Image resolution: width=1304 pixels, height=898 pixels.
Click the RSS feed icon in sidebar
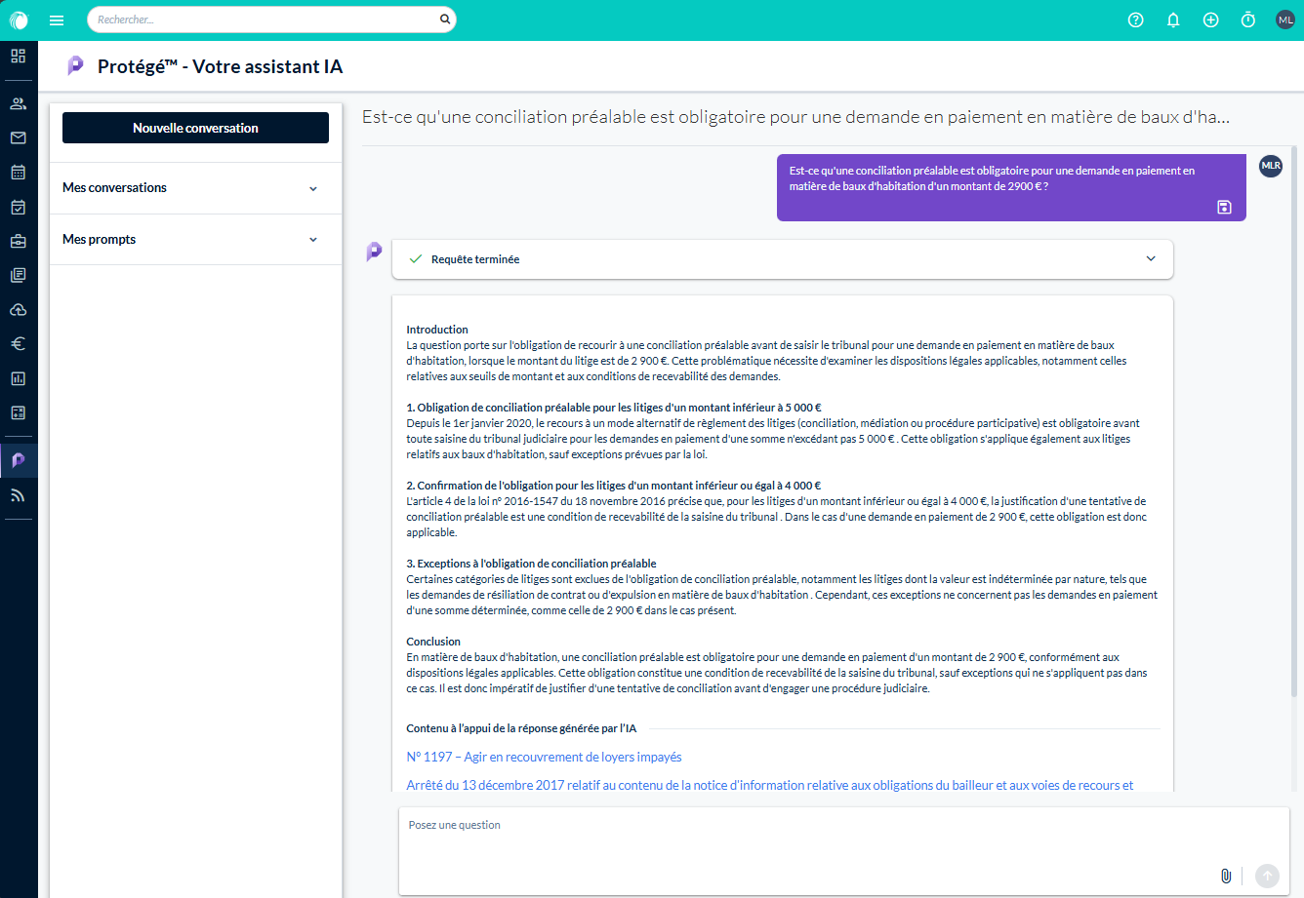(x=19, y=495)
